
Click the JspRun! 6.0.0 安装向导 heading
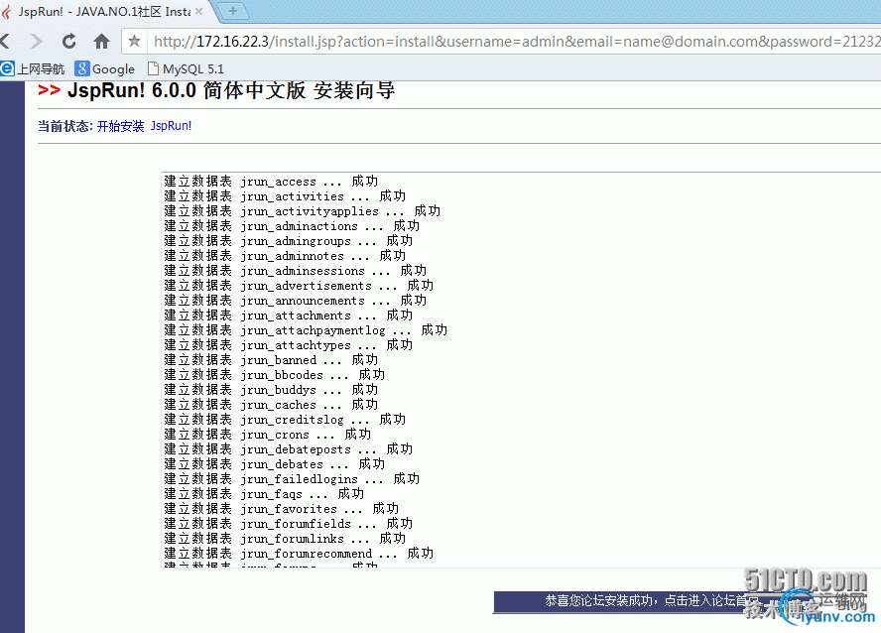coord(231,90)
